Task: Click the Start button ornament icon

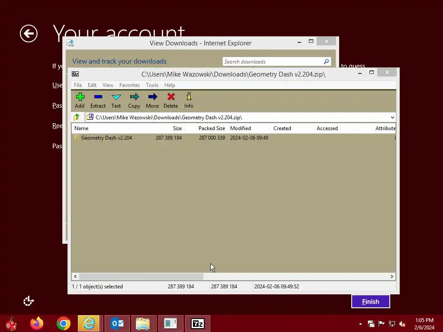Action: point(12,323)
